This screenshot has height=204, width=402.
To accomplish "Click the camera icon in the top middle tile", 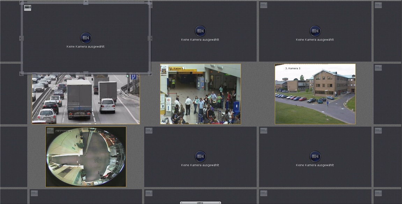I will (200, 31).
